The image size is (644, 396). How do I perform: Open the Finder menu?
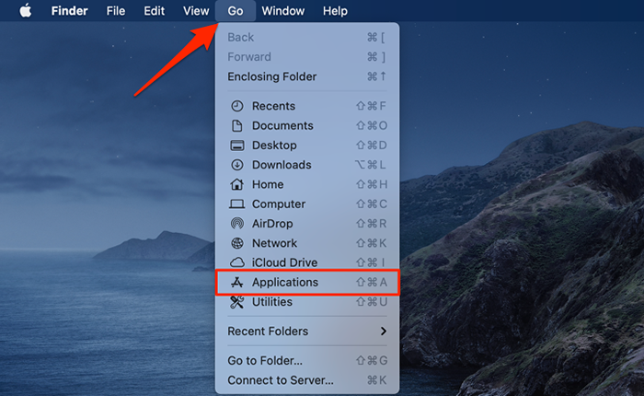click(x=69, y=11)
